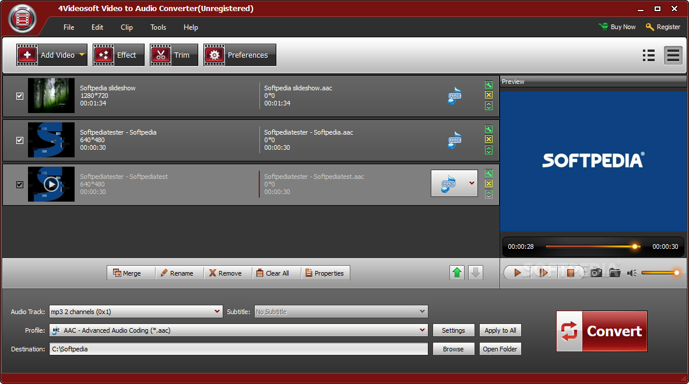Take a snapshot with camera icon
This screenshot has width=689, height=384.
596,273
